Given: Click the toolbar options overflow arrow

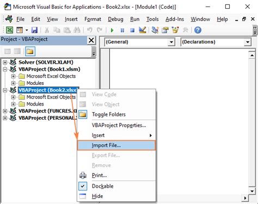Looking at the screenshot, I should pyautogui.click(x=255, y=30).
